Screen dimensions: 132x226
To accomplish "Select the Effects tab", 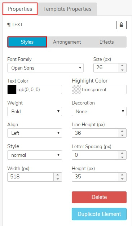I will [107, 42].
